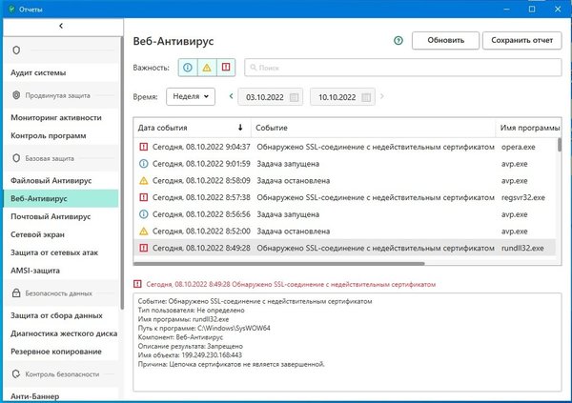Open the help question mark icon
The width and height of the screenshot is (572, 403).
pyautogui.click(x=398, y=40)
